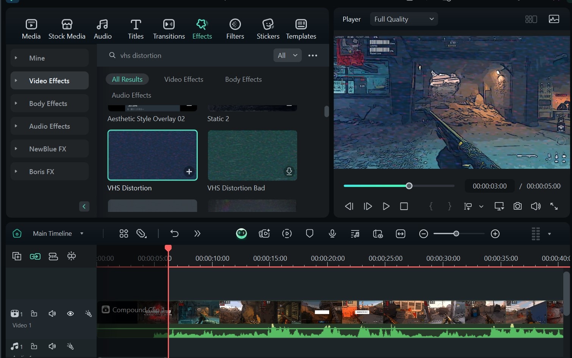
Task: Undo the last action
Action: (174, 233)
